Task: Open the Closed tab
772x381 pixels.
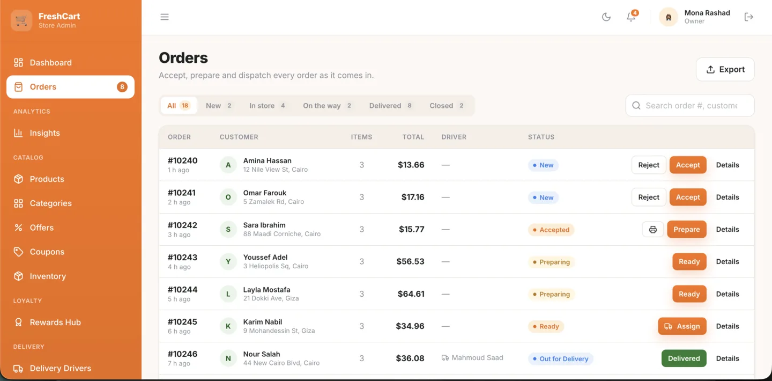Action: [447, 106]
